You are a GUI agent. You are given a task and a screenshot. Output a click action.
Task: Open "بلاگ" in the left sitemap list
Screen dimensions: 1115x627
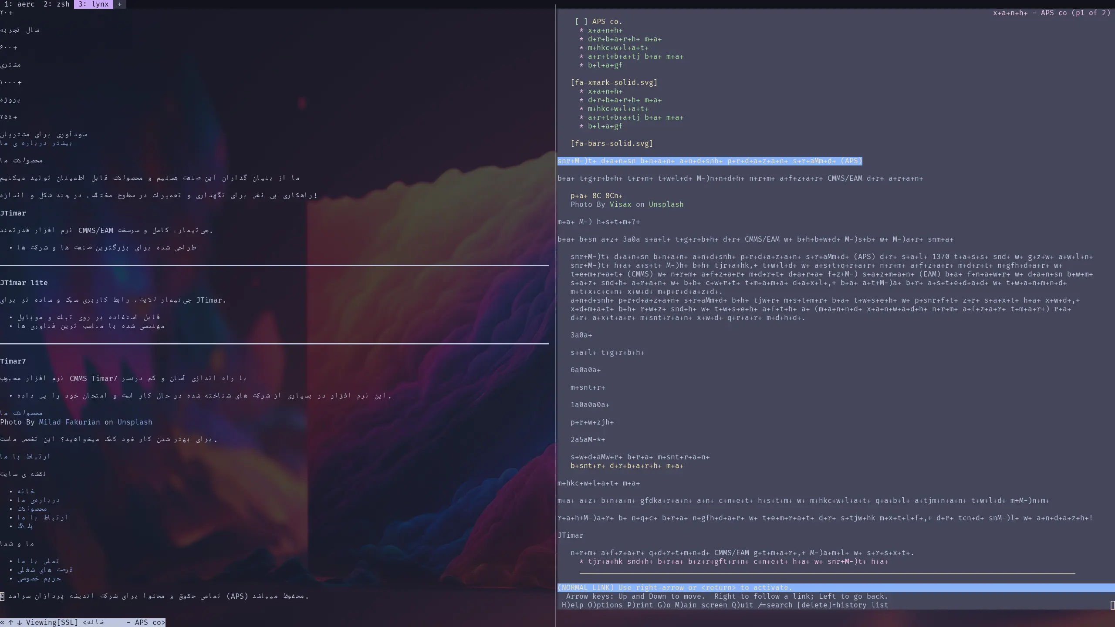[25, 526]
